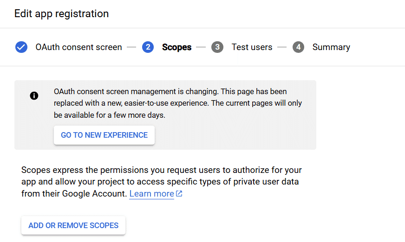The height and width of the screenshot is (242, 405).
Task: Go back to the OAuth consent screen step
Action: click(78, 47)
